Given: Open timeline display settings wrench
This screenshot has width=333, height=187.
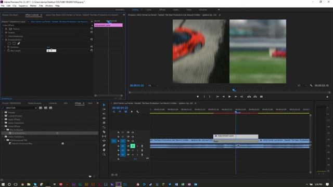Looking at the screenshot, I should point(137,112).
